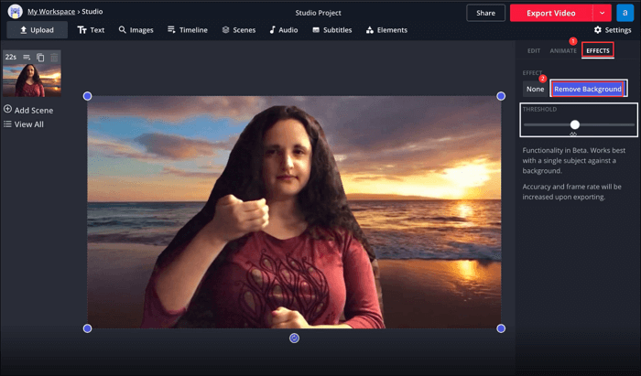This screenshot has width=641, height=376.
Task: Click Add Scene in the sidebar
Action: tap(28, 110)
